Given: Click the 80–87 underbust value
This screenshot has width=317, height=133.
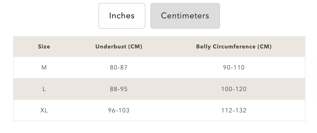Looking at the screenshot, I should coord(119,68).
